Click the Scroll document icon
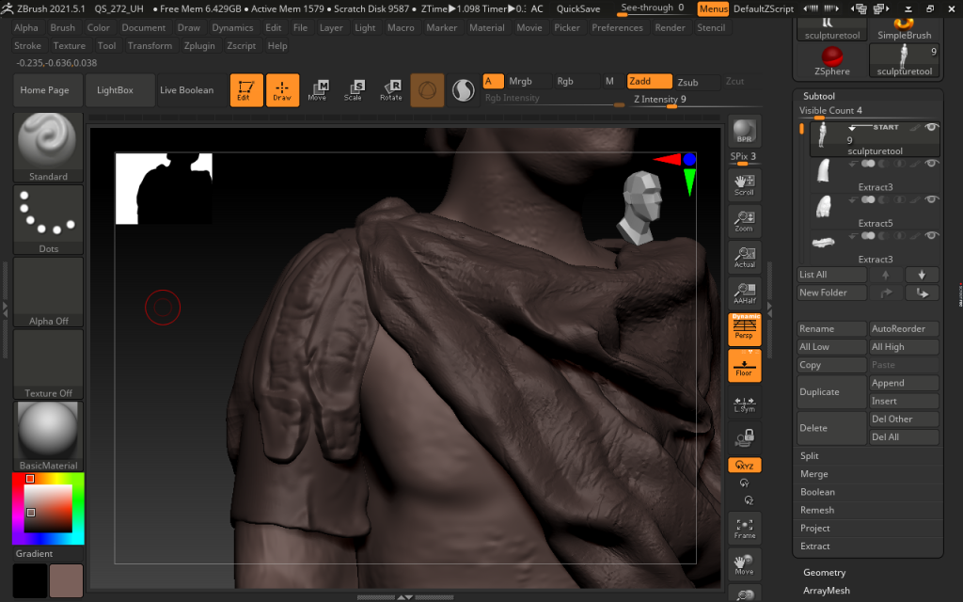The width and height of the screenshot is (963, 602). (x=745, y=184)
